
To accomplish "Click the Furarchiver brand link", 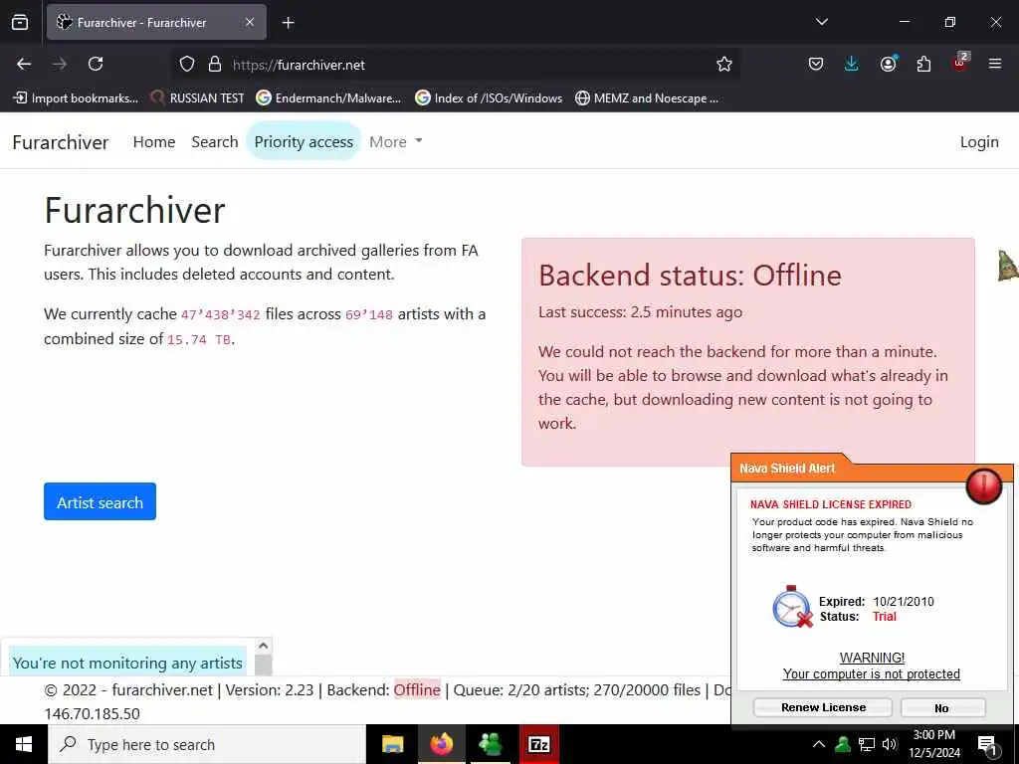I will coord(61,142).
